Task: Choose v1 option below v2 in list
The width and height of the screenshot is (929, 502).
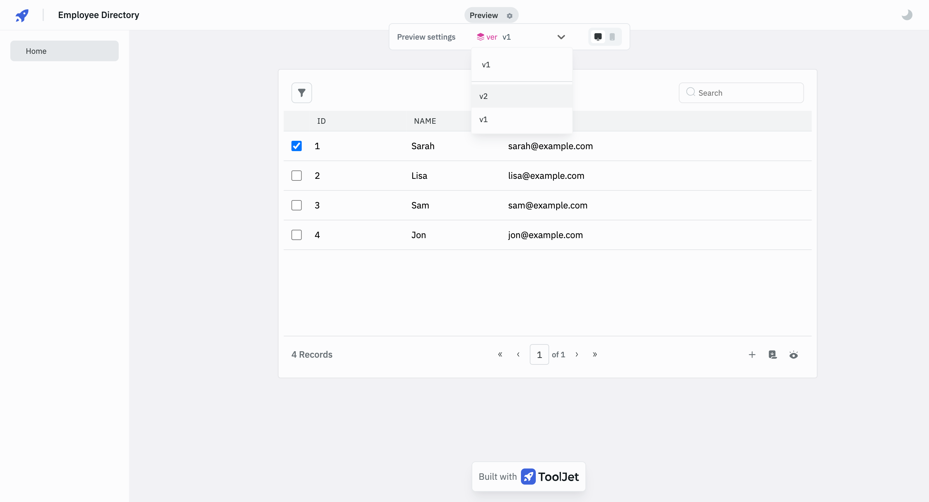Action: coord(484,120)
